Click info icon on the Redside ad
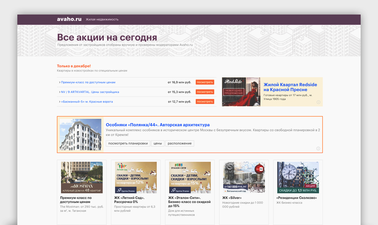This screenshot has height=225, width=378. click(318, 102)
